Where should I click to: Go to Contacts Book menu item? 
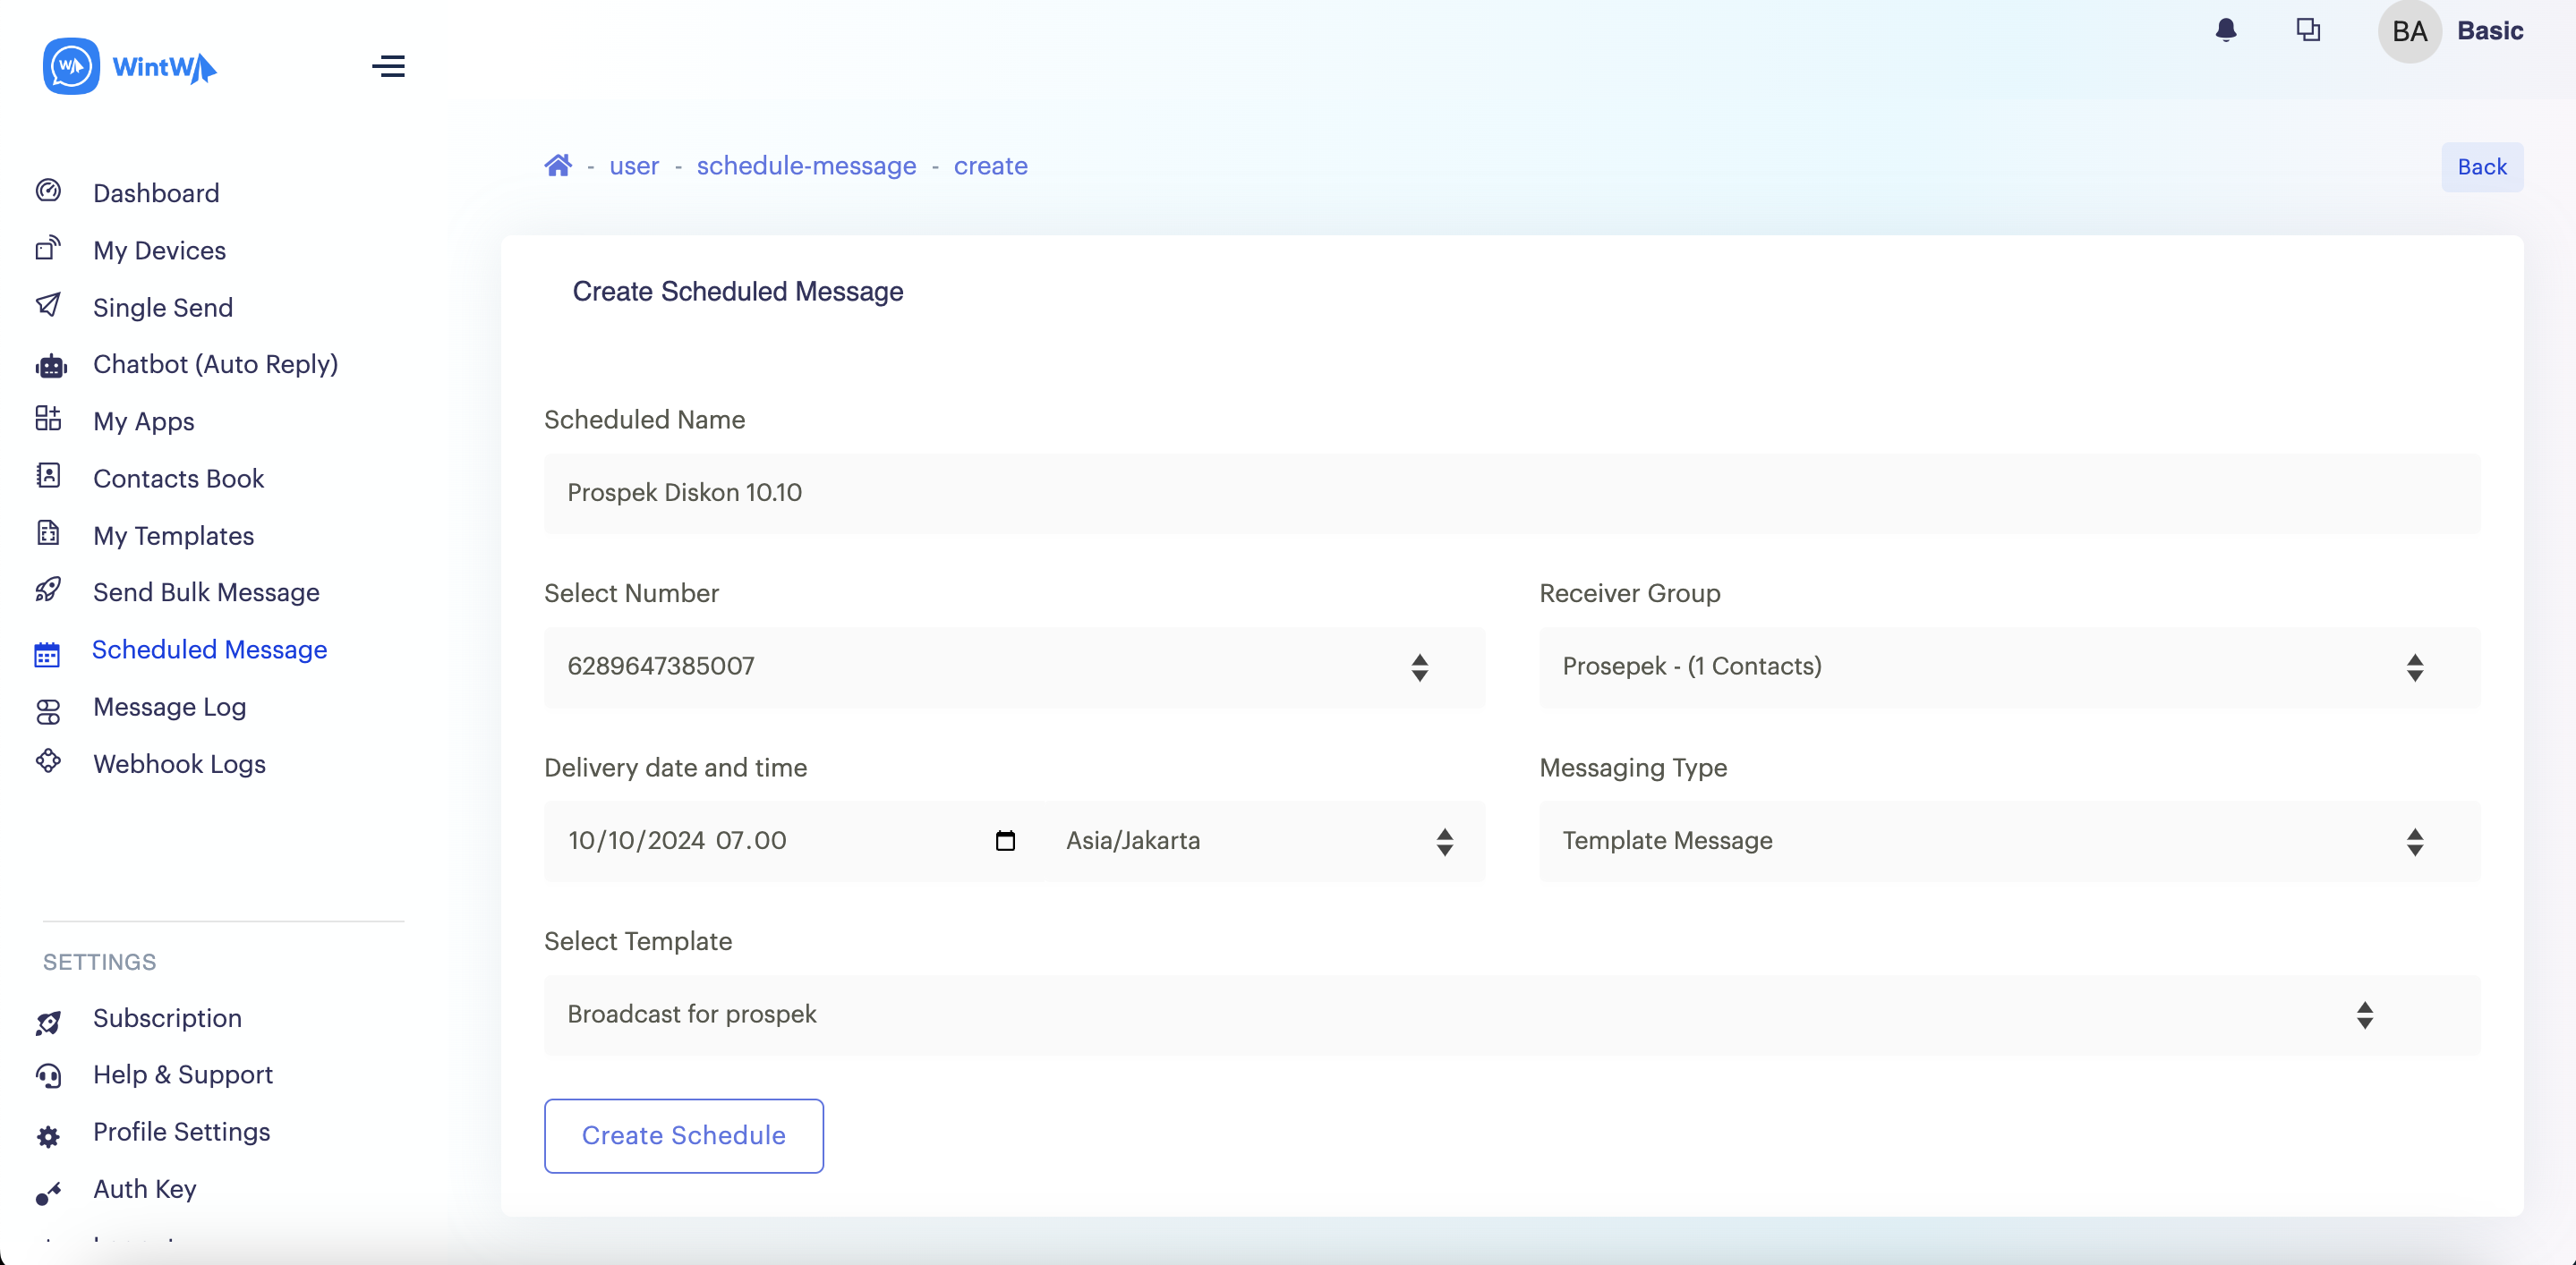point(178,478)
